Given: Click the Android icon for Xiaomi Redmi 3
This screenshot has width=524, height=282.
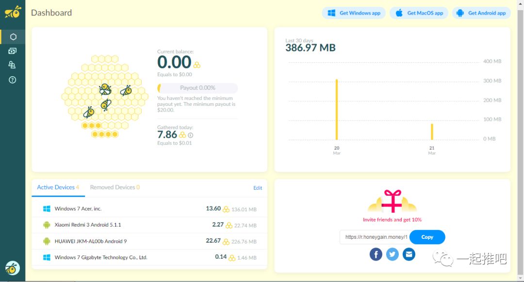Looking at the screenshot, I should click(x=47, y=225).
